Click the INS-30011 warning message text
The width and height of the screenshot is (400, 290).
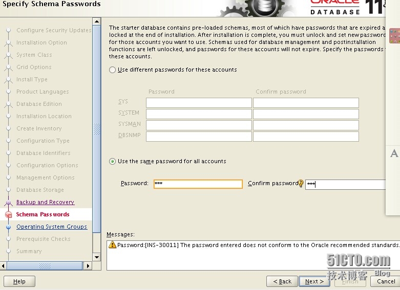258,245
